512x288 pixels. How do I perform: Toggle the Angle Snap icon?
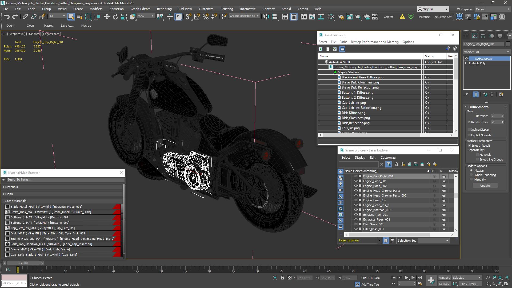[x=197, y=17]
